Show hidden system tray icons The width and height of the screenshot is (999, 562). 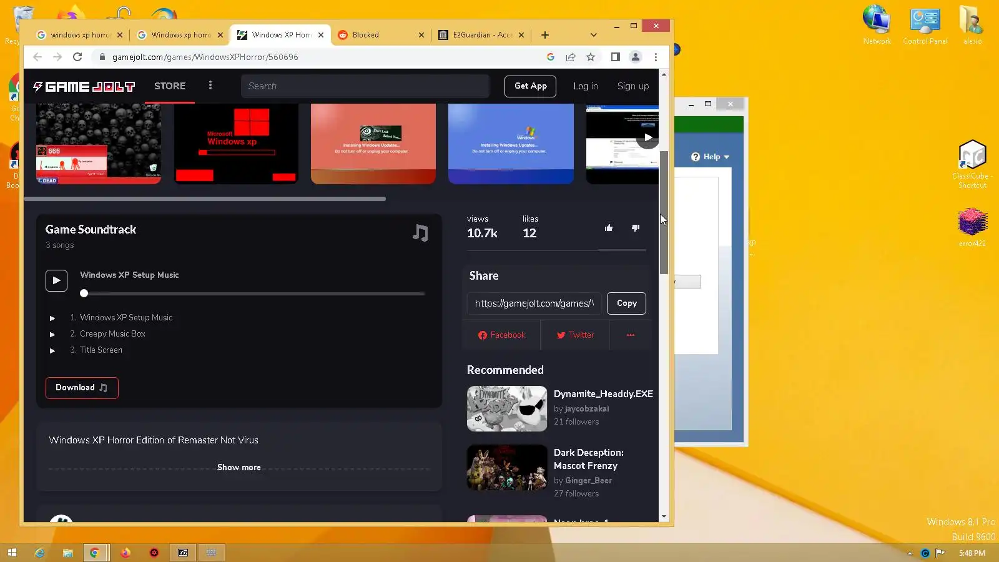tap(910, 553)
